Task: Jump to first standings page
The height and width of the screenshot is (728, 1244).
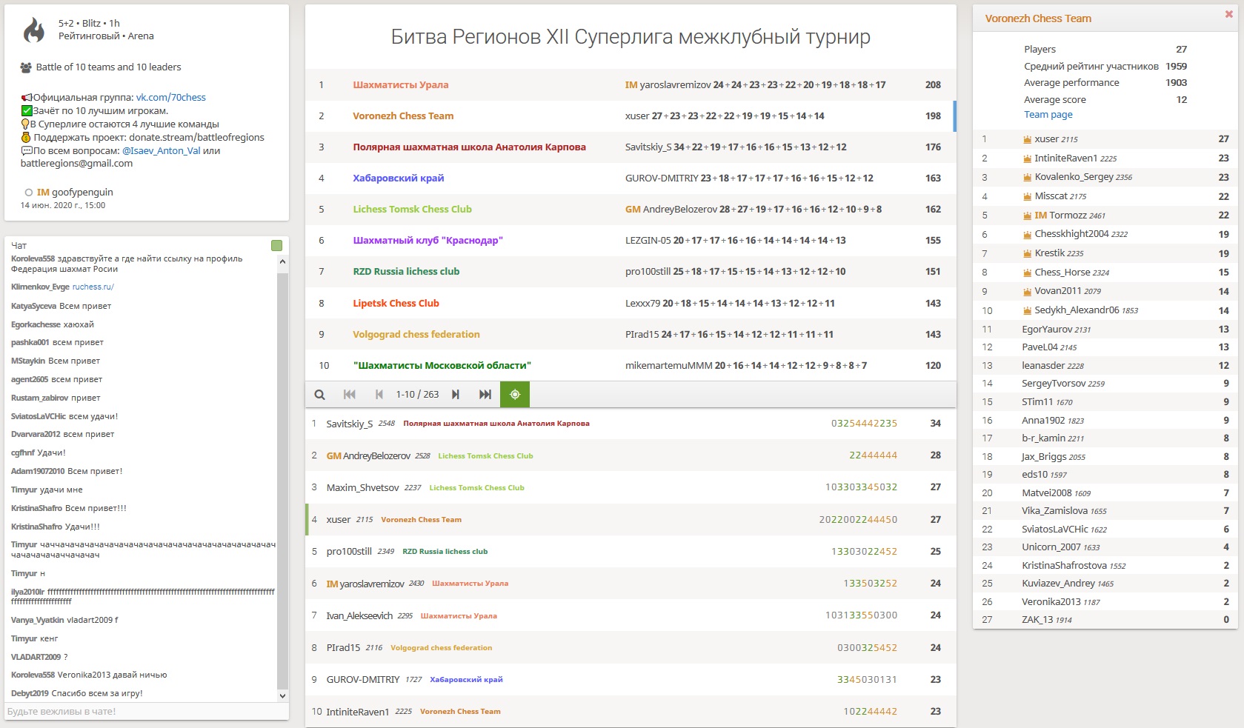Action: click(350, 395)
